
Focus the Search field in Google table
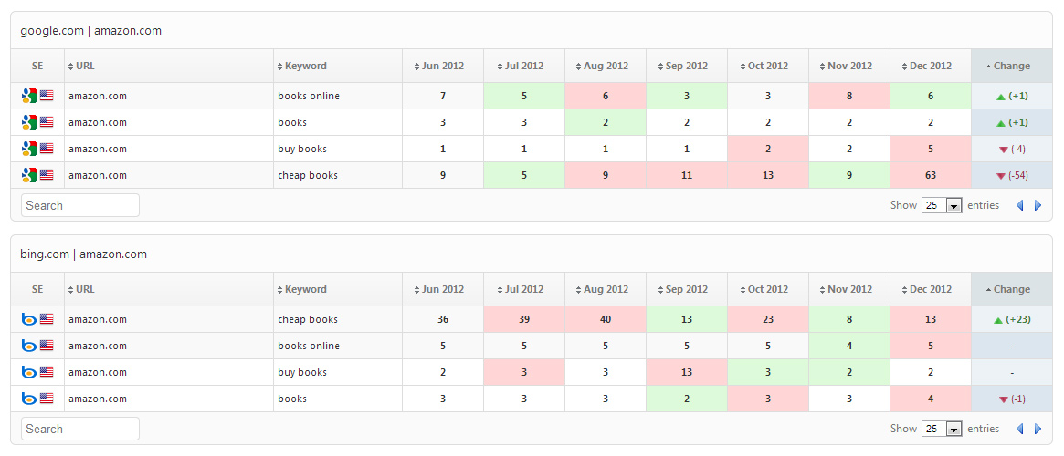pos(80,206)
